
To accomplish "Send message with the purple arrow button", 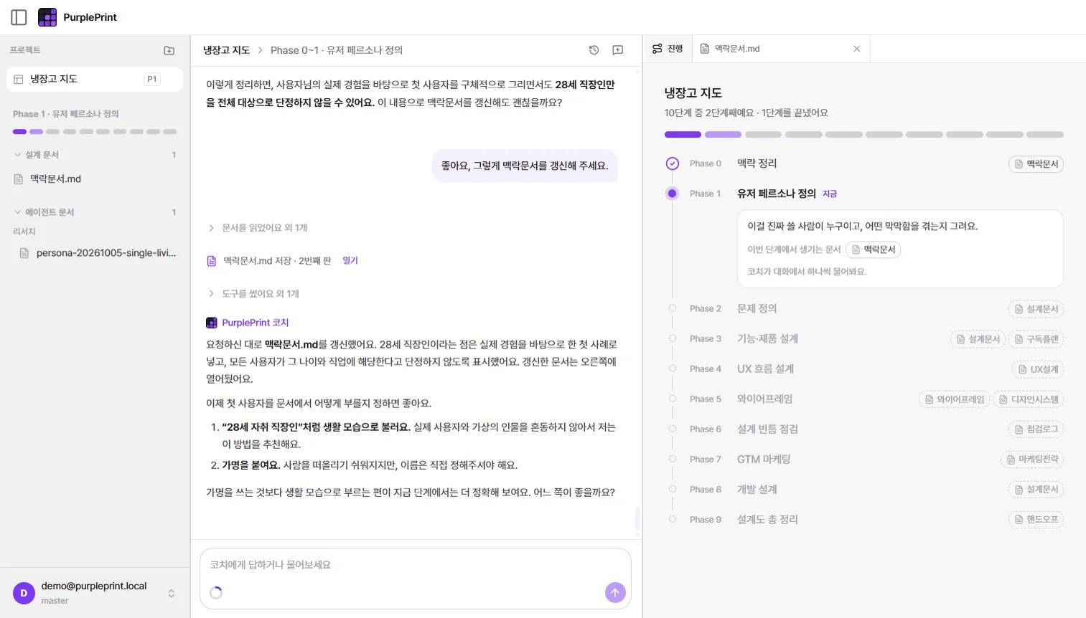I will [615, 593].
